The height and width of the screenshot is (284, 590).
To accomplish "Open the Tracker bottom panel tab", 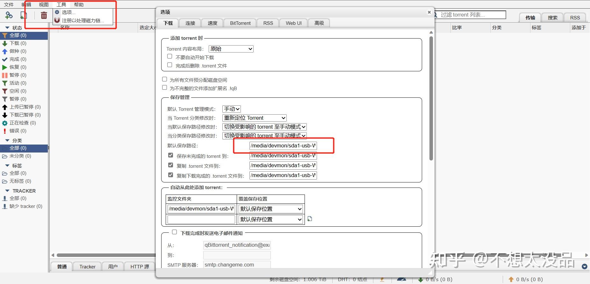I will 87,266.
